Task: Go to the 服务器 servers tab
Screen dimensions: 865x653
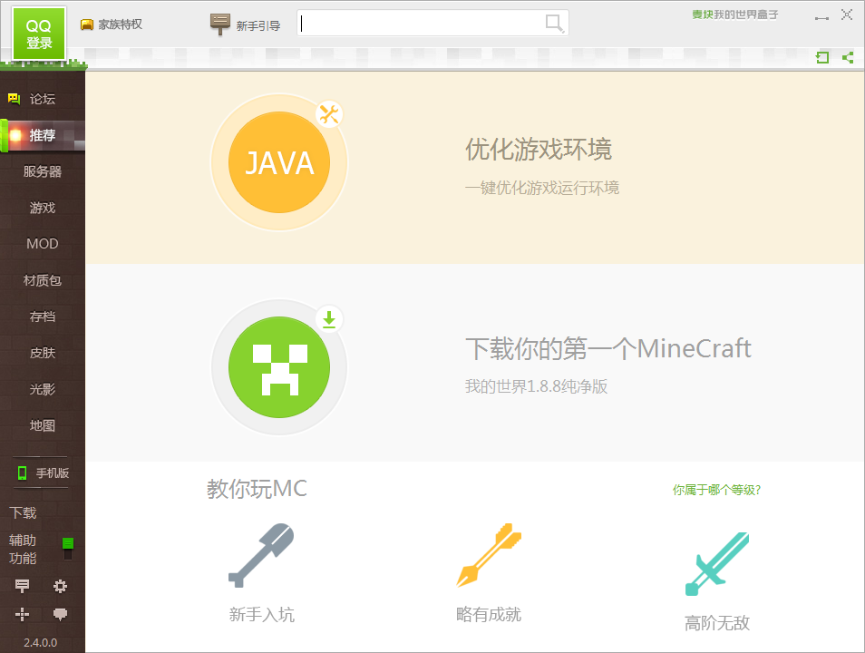Action: pos(43,171)
